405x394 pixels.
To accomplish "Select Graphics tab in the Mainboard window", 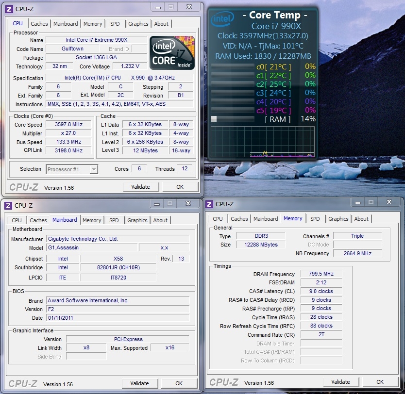I will [x=137, y=220].
